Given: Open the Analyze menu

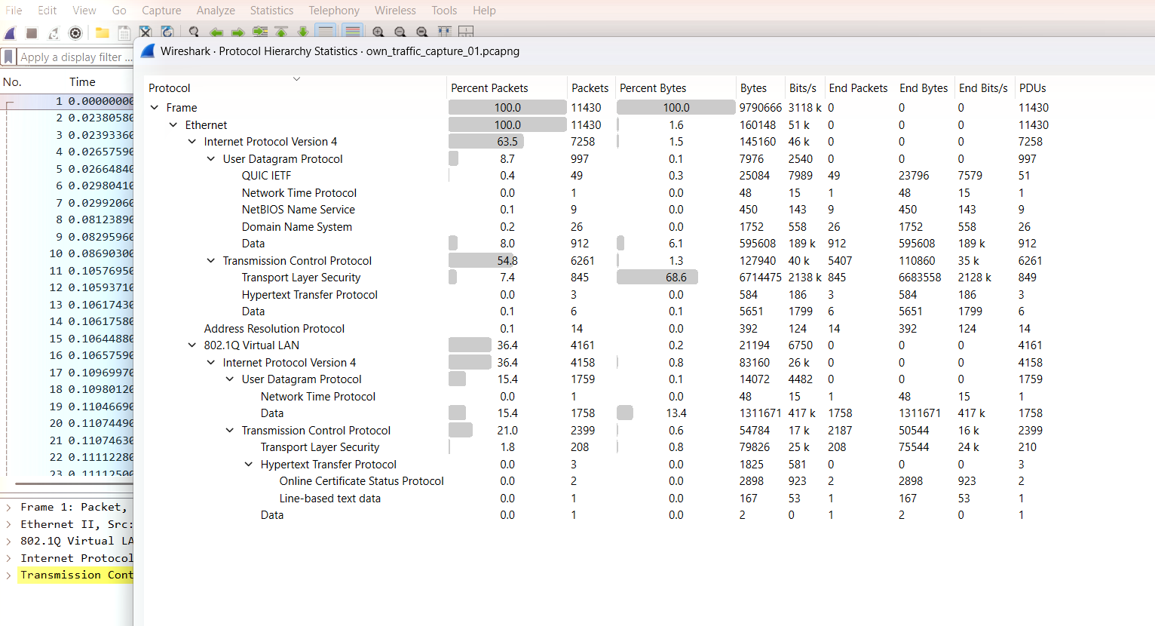Looking at the screenshot, I should (216, 11).
